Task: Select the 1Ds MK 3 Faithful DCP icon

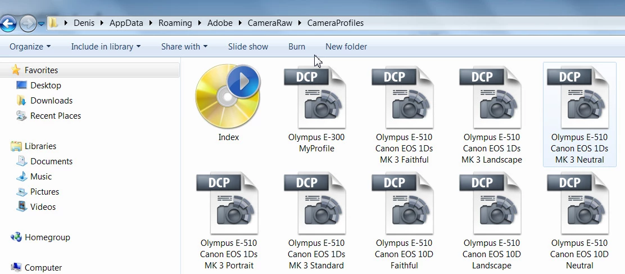Action: 402,98
